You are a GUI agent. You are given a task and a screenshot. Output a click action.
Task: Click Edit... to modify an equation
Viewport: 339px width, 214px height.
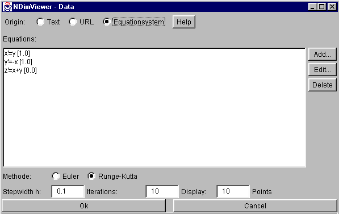pyautogui.click(x=322, y=70)
